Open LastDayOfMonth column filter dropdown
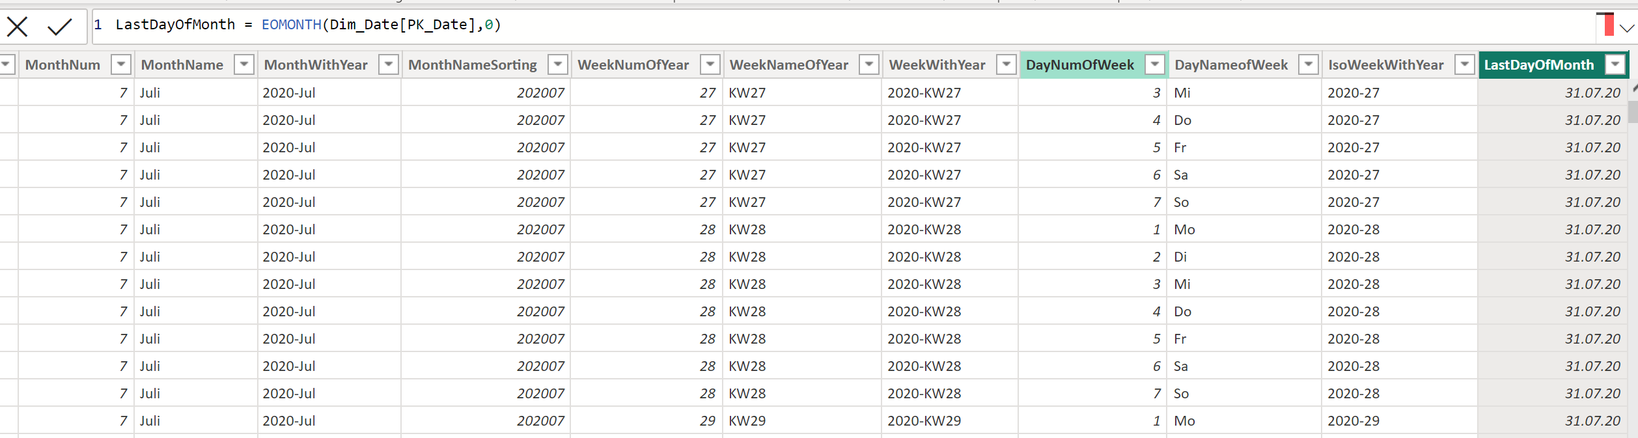Viewport: 1638px width, 438px height. click(1616, 64)
